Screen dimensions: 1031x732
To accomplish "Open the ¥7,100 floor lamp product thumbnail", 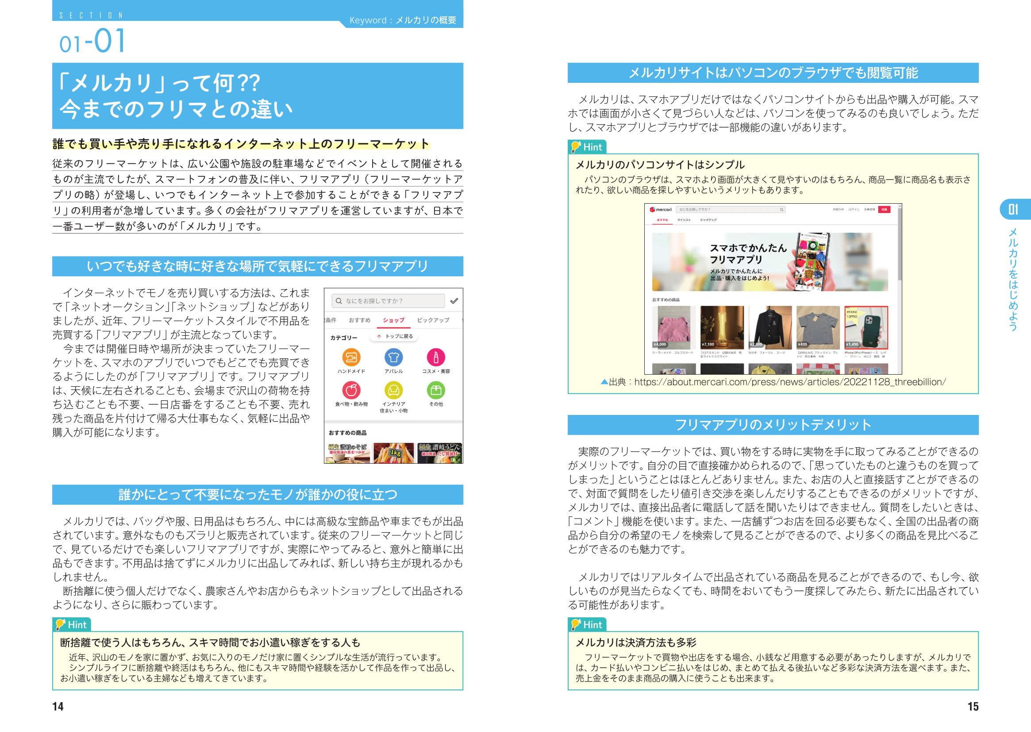I will (722, 327).
